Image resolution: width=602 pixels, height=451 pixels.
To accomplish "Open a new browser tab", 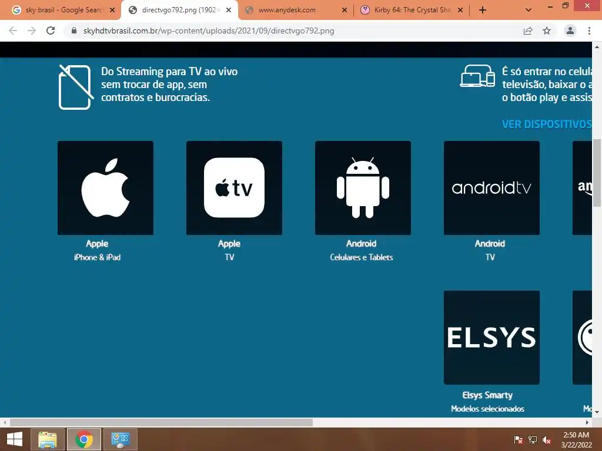I will 483,10.
